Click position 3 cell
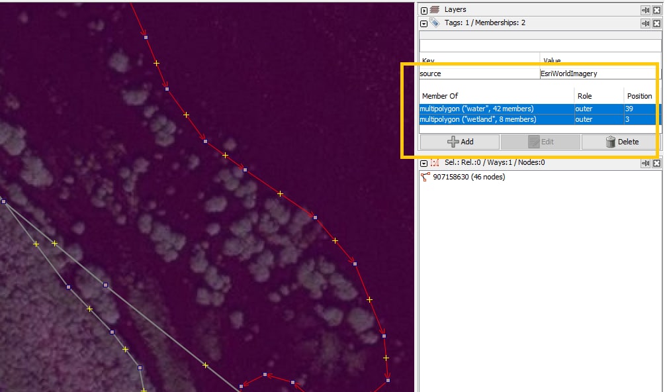The width and height of the screenshot is (667, 392). pos(643,120)
